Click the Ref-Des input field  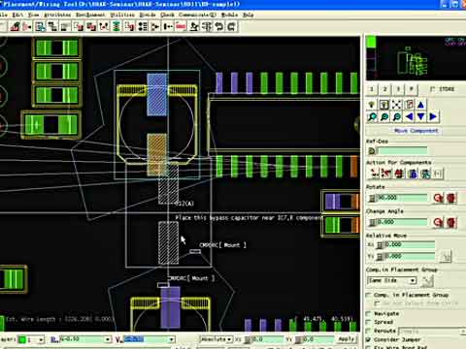click(x=402, y=150)
